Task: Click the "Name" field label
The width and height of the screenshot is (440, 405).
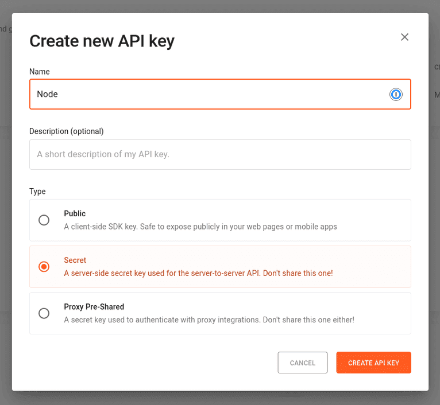Action: coord(40,72)
